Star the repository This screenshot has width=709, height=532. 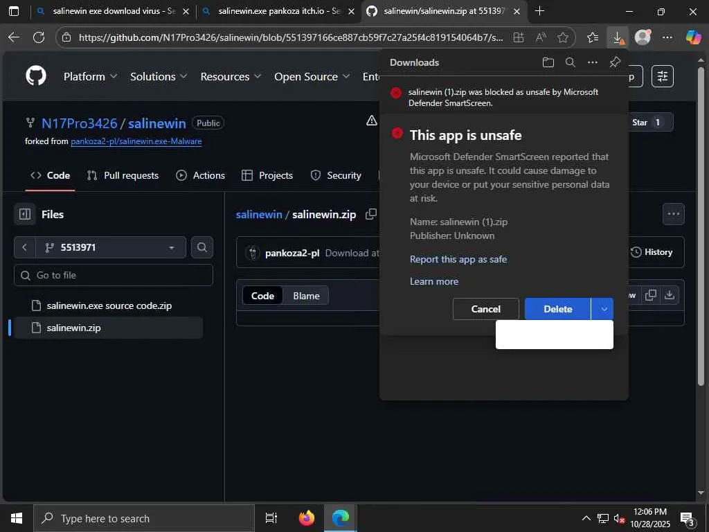coord(649,123)
